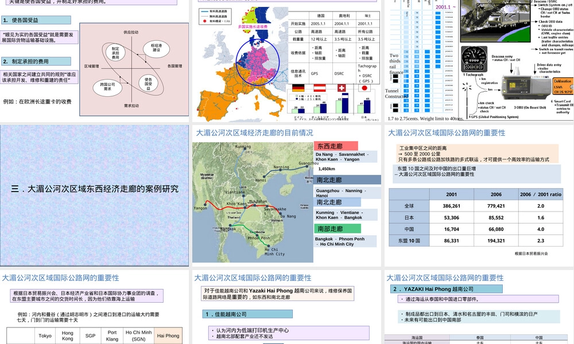Select table cell 66,080
574x344 pixels.
click(x=496, y=229)
